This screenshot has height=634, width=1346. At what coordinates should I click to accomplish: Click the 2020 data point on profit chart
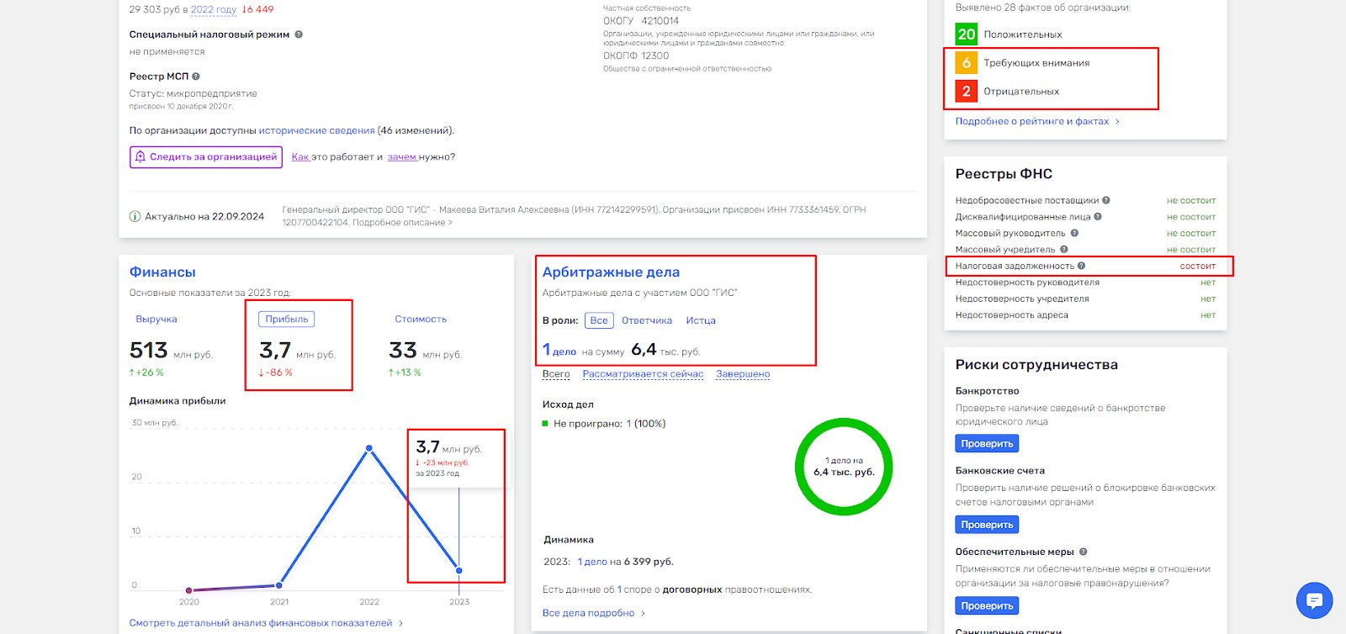pyautogui.click(x=189, y=590)
